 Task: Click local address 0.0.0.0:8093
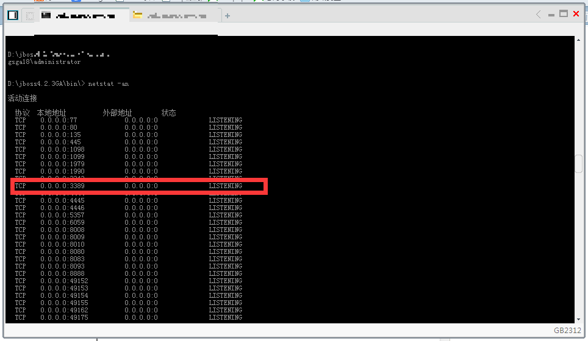pos(63,266)
